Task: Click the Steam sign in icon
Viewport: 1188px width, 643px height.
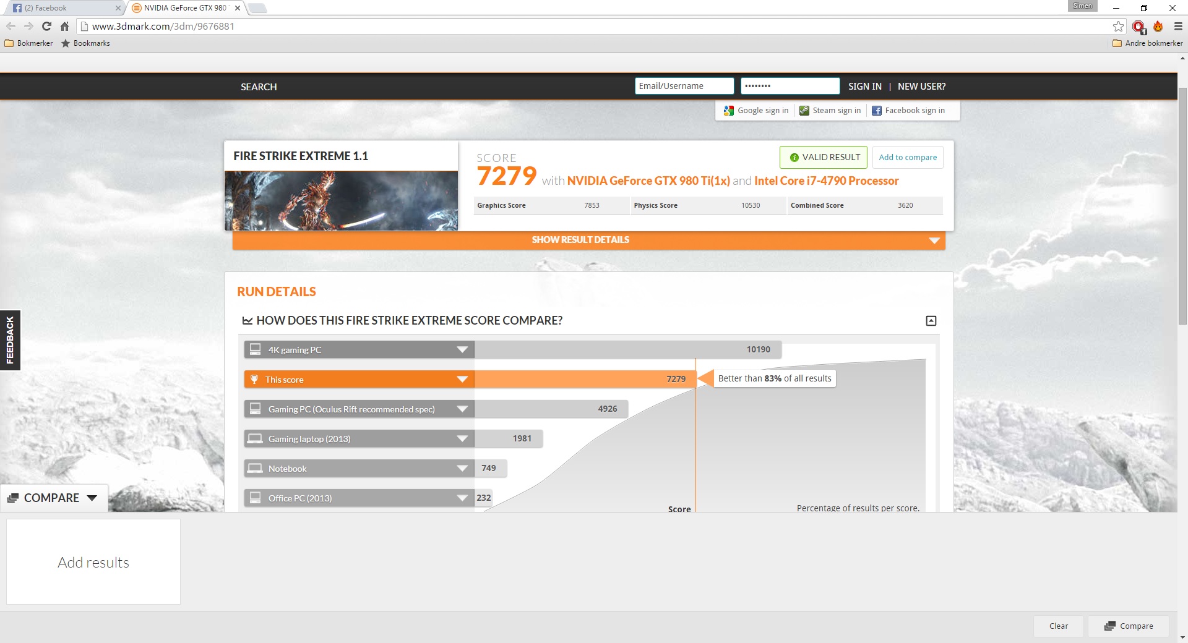Action: click(x=804, y=111)
